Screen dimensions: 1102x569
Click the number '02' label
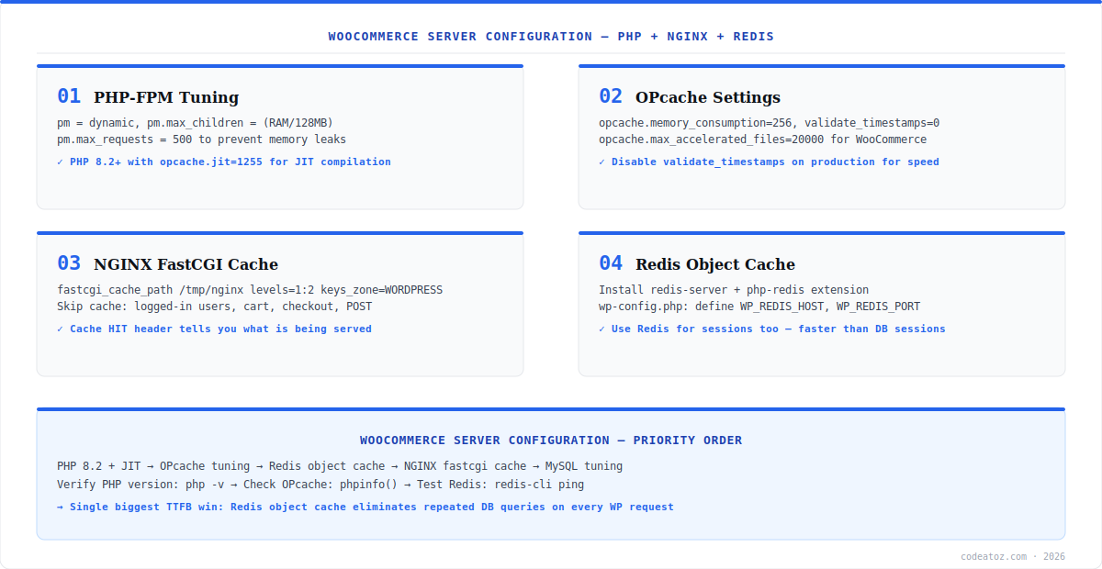pyautogui.click(x=611, y=96)
